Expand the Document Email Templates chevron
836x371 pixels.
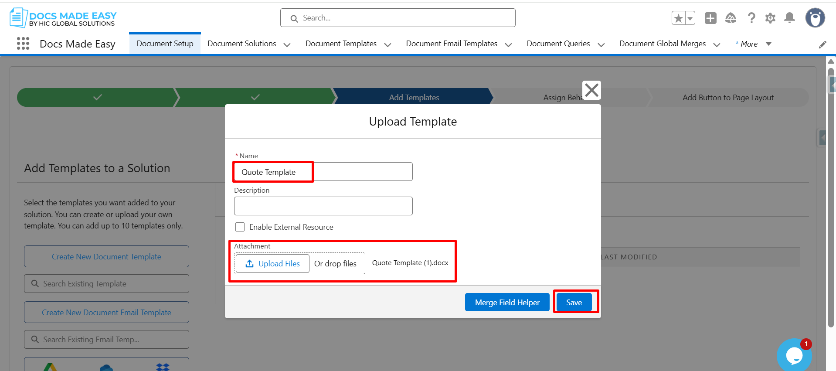508,44
